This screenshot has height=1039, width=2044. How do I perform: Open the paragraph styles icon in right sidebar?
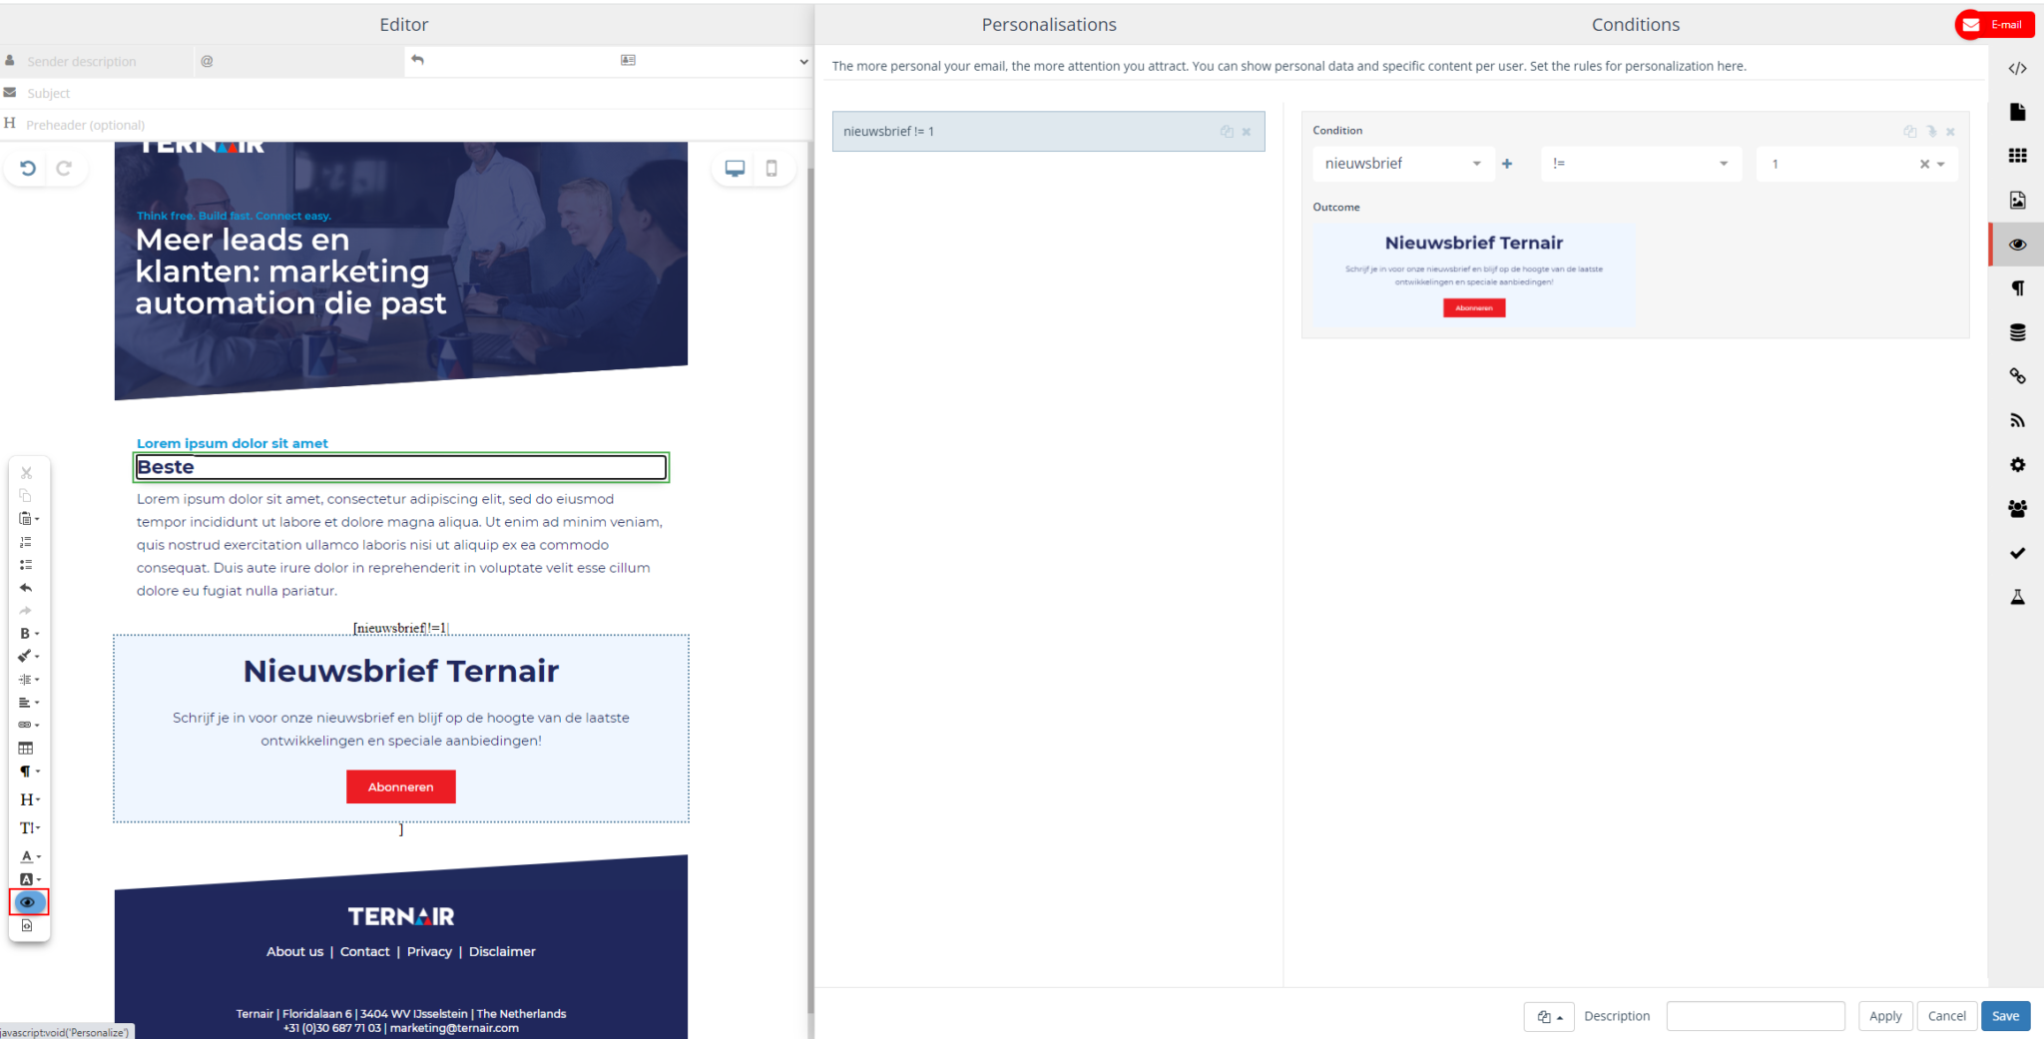pos(2017,288)
